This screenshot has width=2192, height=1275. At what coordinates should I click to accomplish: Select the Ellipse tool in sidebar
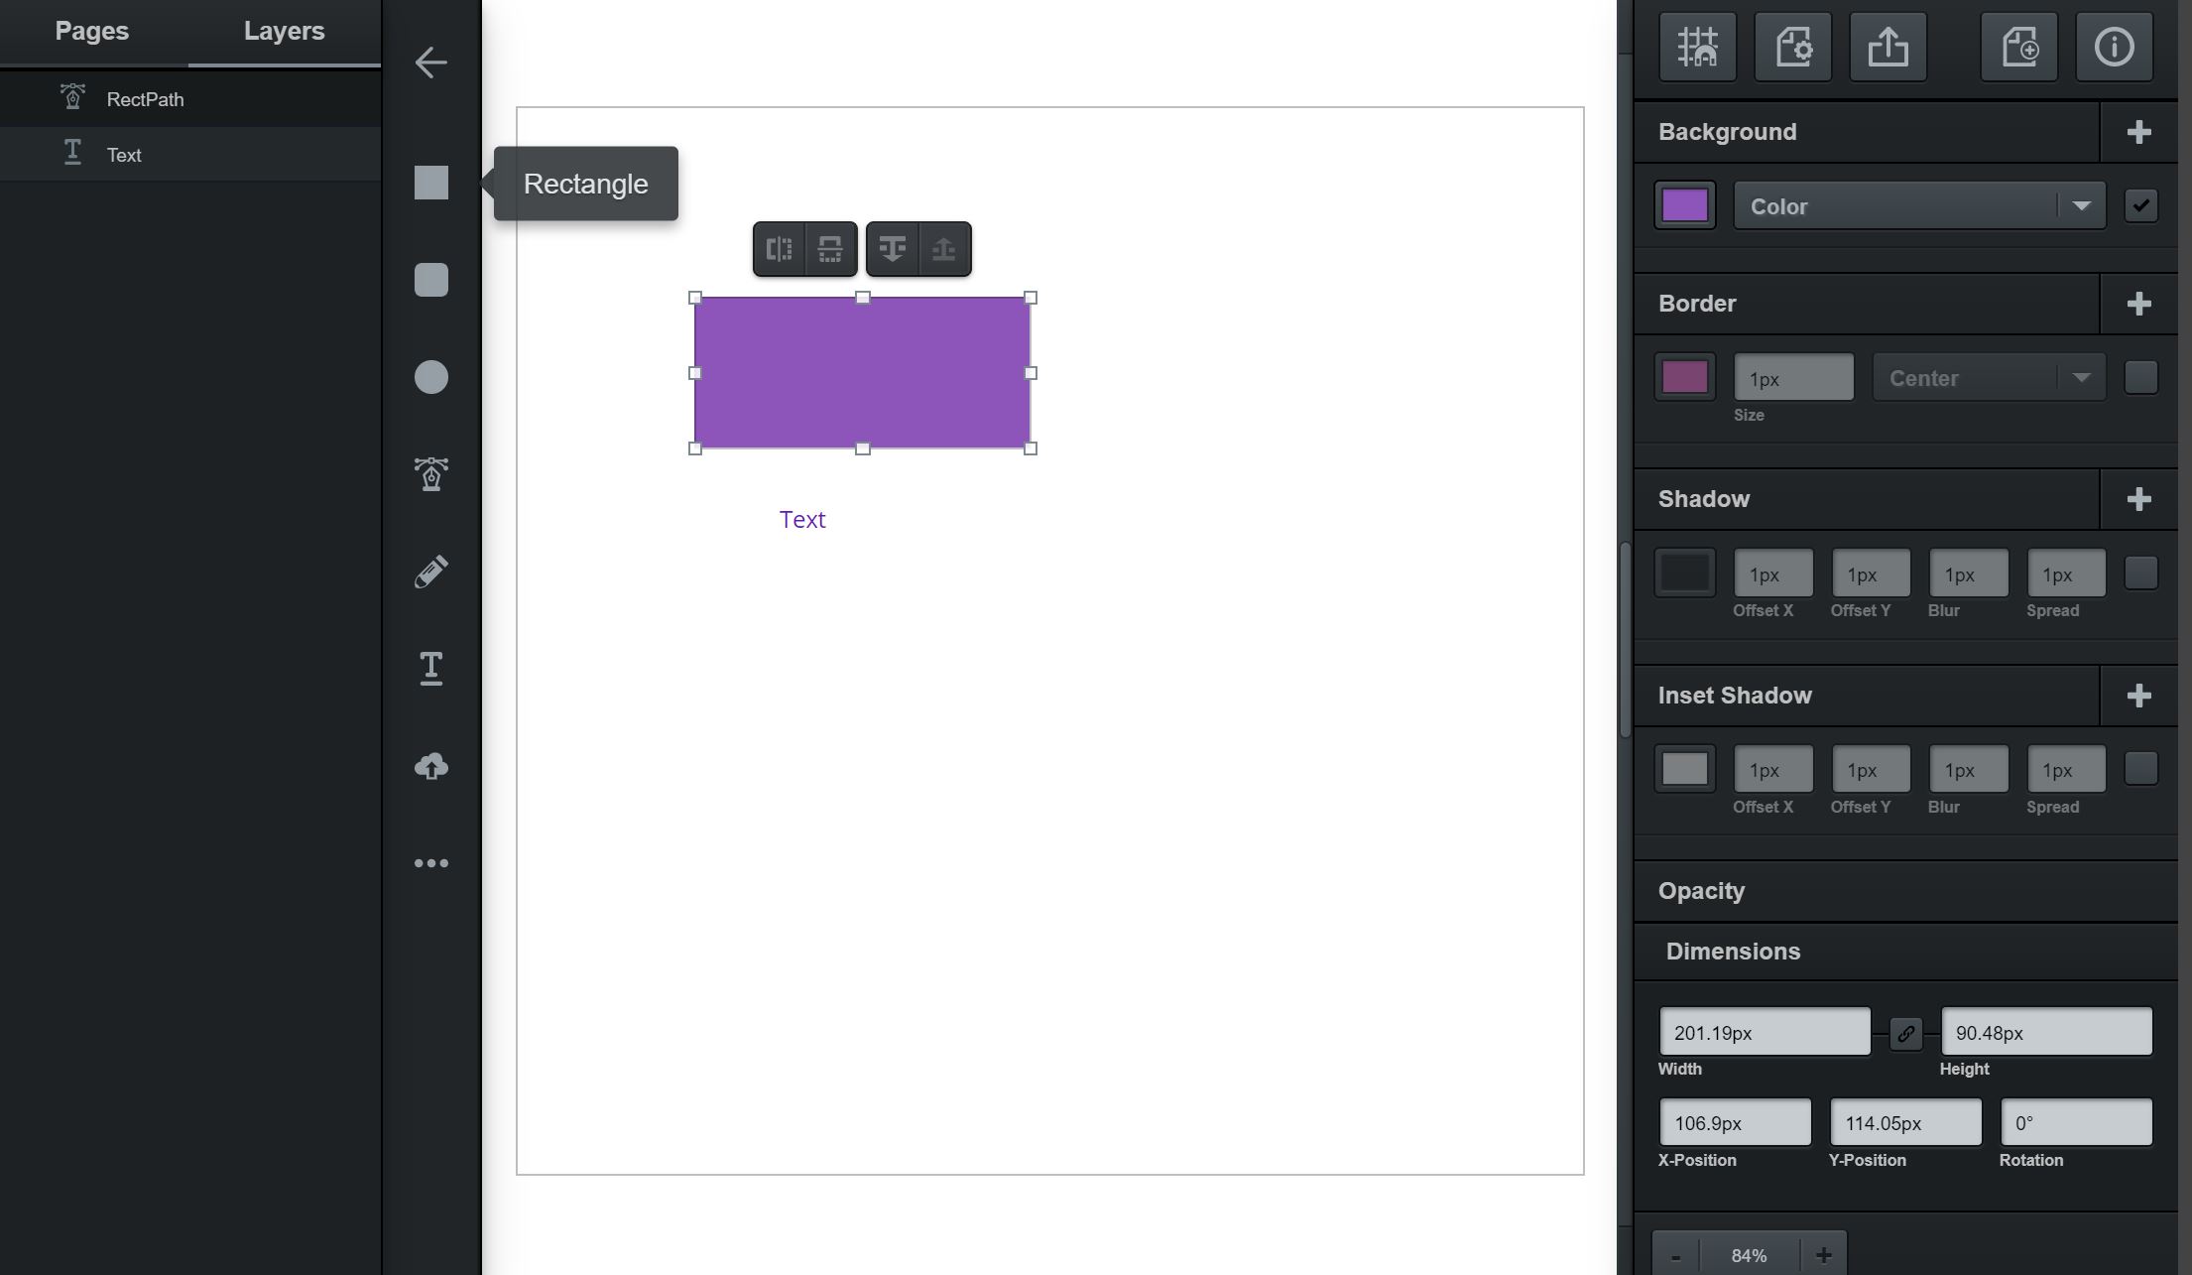pos(432,376)
